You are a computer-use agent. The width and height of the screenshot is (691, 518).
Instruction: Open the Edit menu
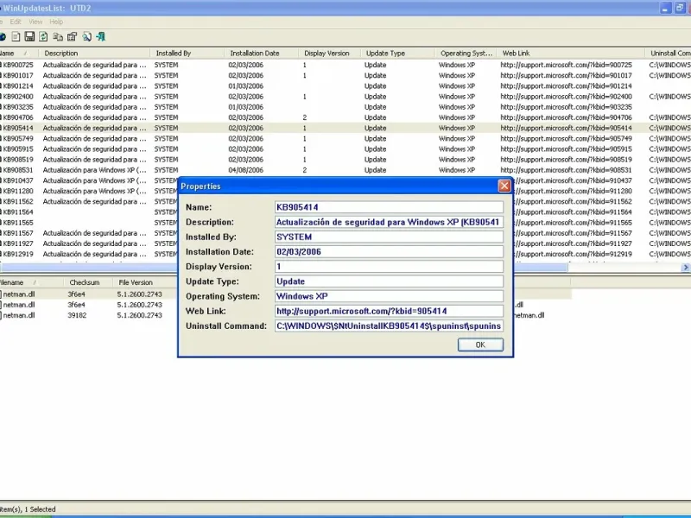(16, 22)
